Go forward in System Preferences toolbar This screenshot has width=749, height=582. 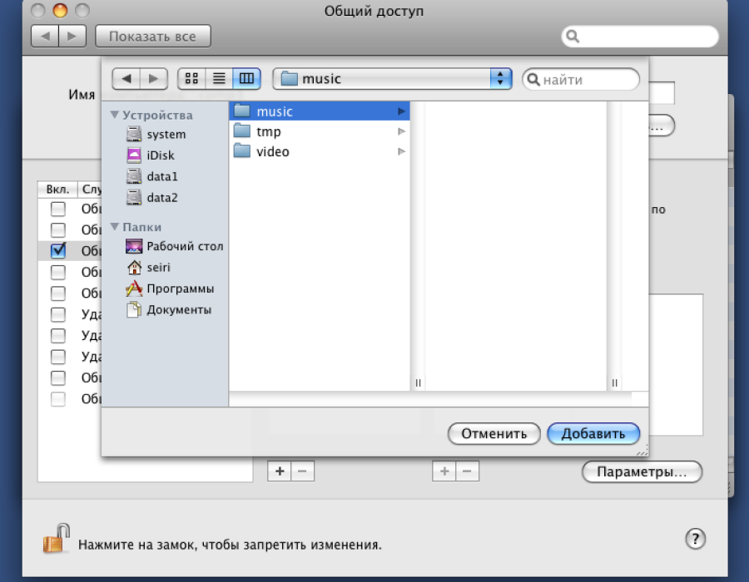[72, 37]
